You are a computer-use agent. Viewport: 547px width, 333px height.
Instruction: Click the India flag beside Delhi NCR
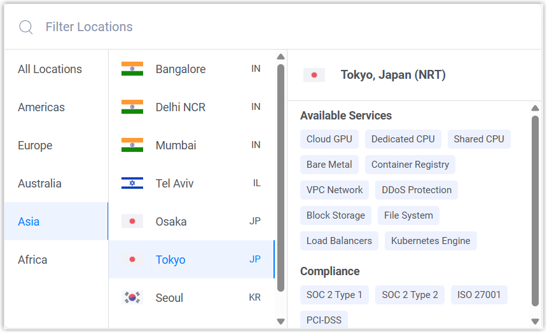(x=132, y=107)
